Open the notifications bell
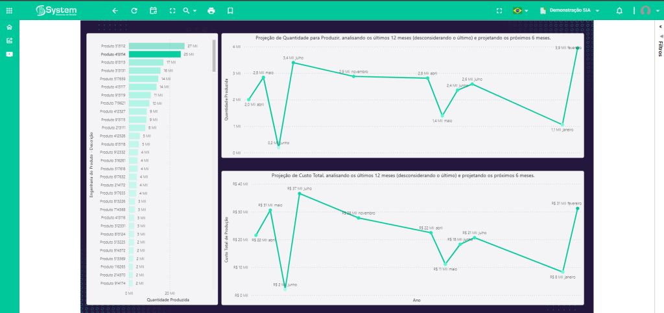The height and width of the screenshot is (313, 664). click(619, 10)
